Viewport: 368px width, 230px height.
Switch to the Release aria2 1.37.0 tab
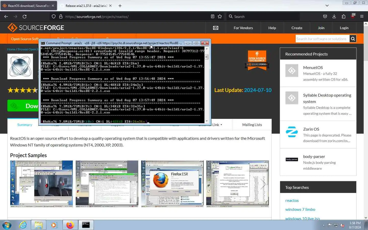[86, 6]
